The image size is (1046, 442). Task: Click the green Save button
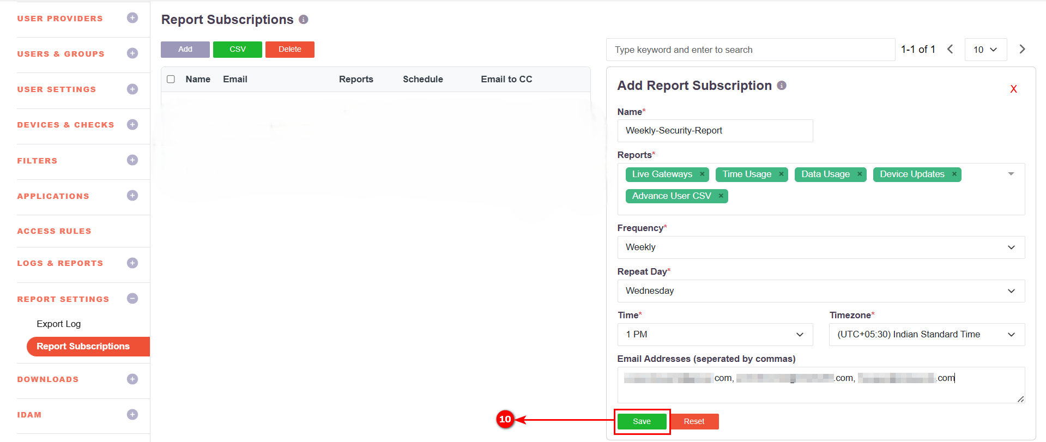[x=642, y=421]
